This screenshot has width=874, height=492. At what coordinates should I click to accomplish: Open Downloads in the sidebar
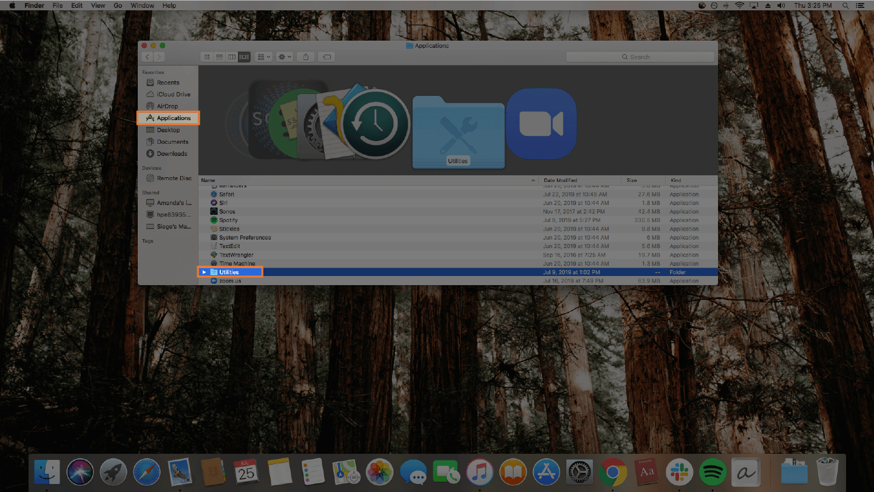pos(166,153)
